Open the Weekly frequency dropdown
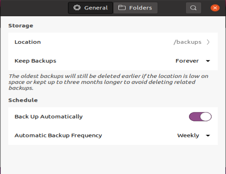Screen dimensions: 226x174 pos(194,135)
